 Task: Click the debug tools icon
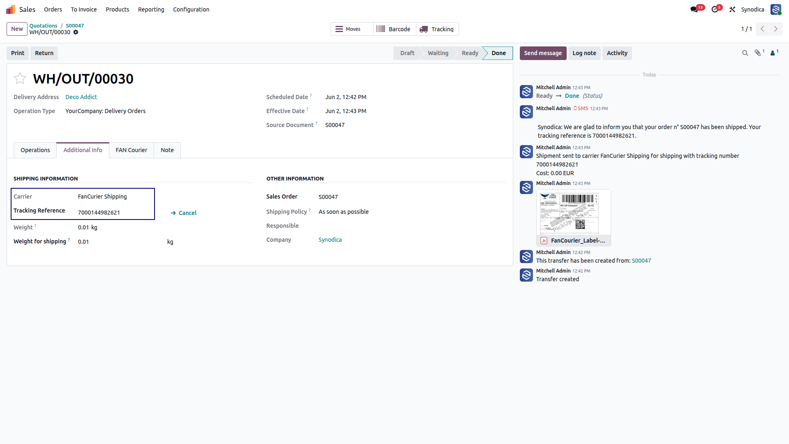tap(732, 9)
